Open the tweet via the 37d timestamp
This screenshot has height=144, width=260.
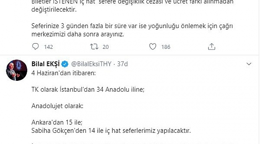122,64
